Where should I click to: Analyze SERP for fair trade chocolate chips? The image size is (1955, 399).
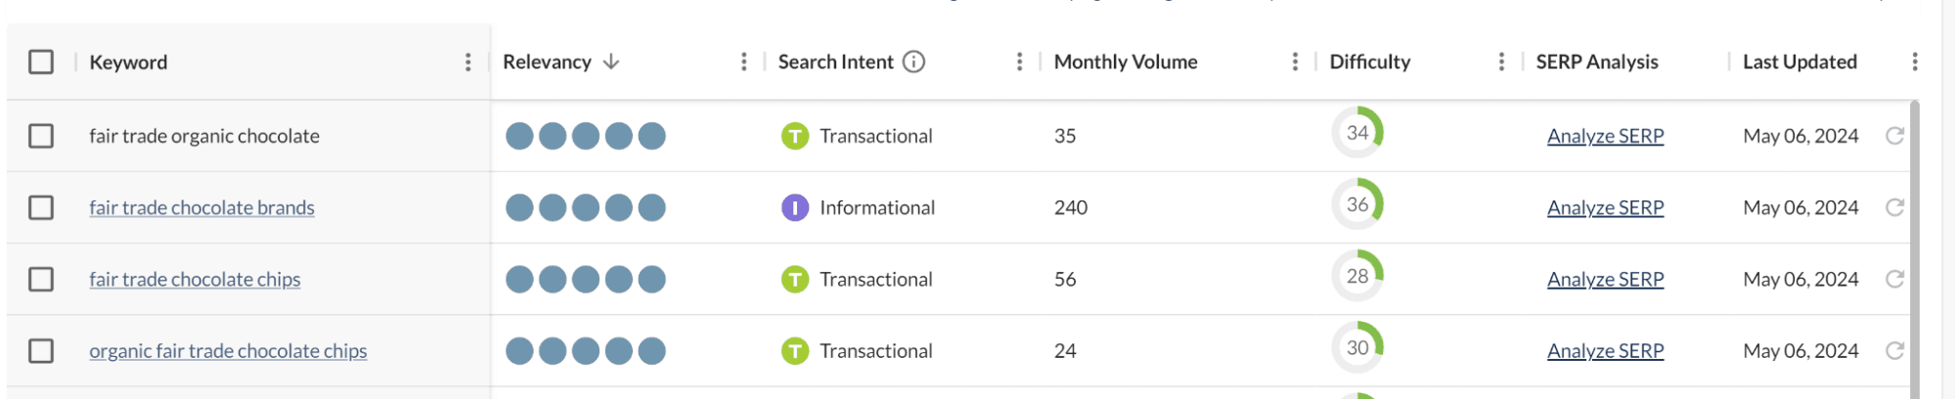click(1605, 279)
